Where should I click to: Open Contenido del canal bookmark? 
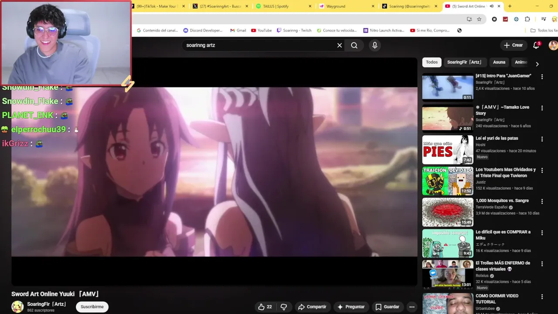pos(157,31)
